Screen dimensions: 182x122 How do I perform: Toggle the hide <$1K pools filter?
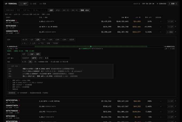pos(85,10)
